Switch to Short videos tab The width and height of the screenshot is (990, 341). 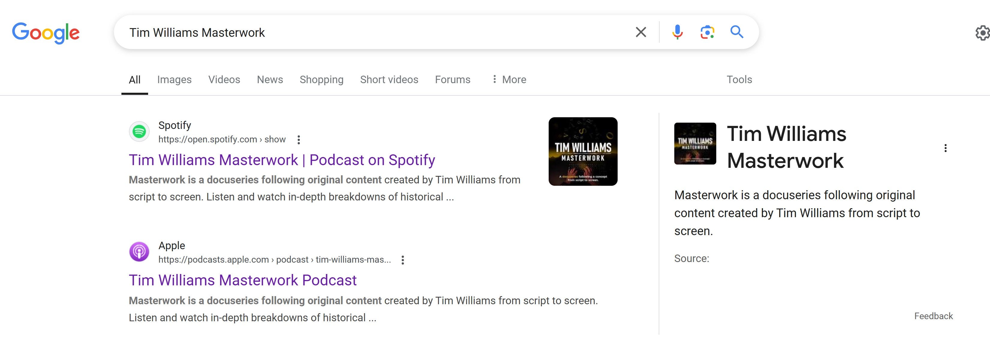pyautogui.click(x=389, y=80)
